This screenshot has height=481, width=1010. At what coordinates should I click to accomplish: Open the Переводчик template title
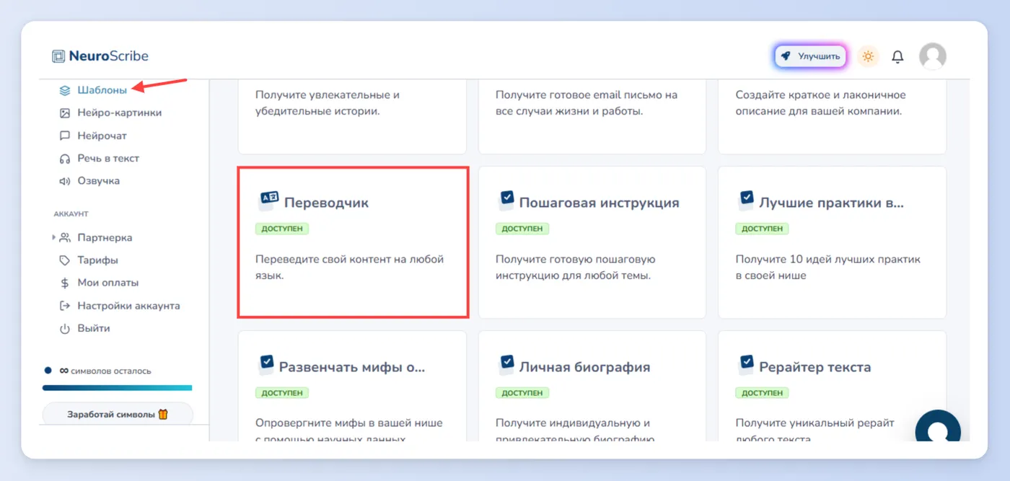pos(327,203)
